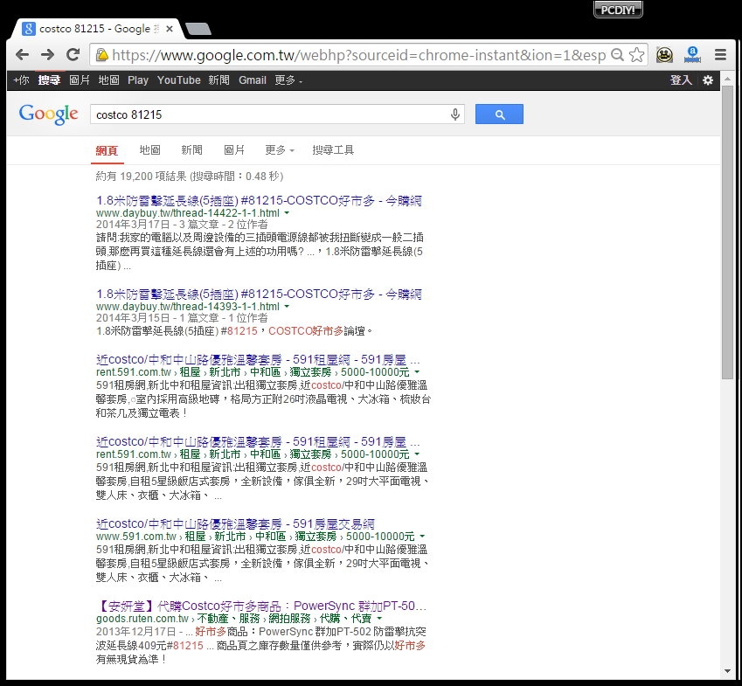The height and width of the screenshot is (686, 742).
Task: Click the yellow security warning lock icon
Action: (101, 55)
